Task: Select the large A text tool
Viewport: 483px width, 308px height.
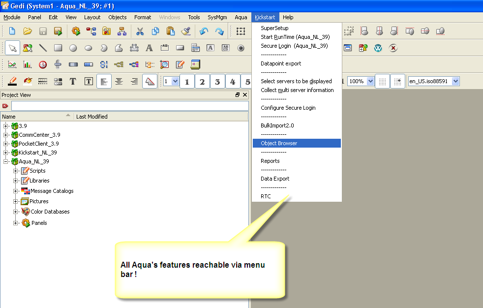Action: tap(149, 48)
